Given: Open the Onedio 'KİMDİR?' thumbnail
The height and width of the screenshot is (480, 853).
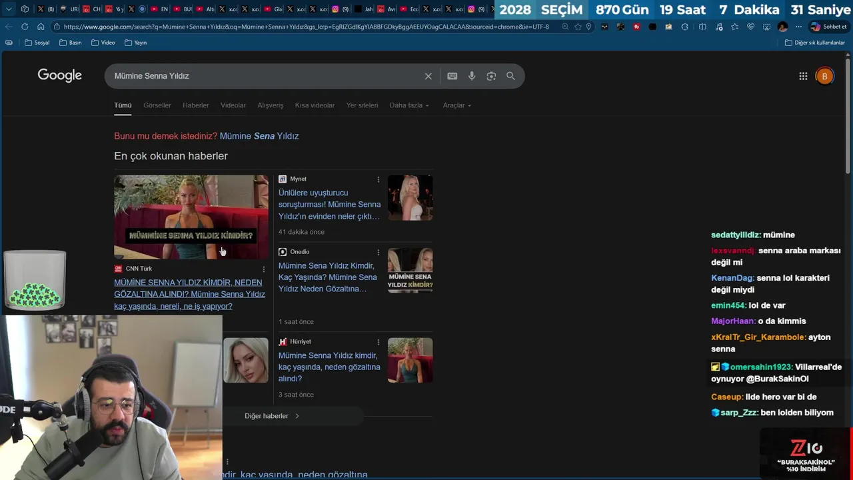Looking at the screenshot, I should (411, 270).
